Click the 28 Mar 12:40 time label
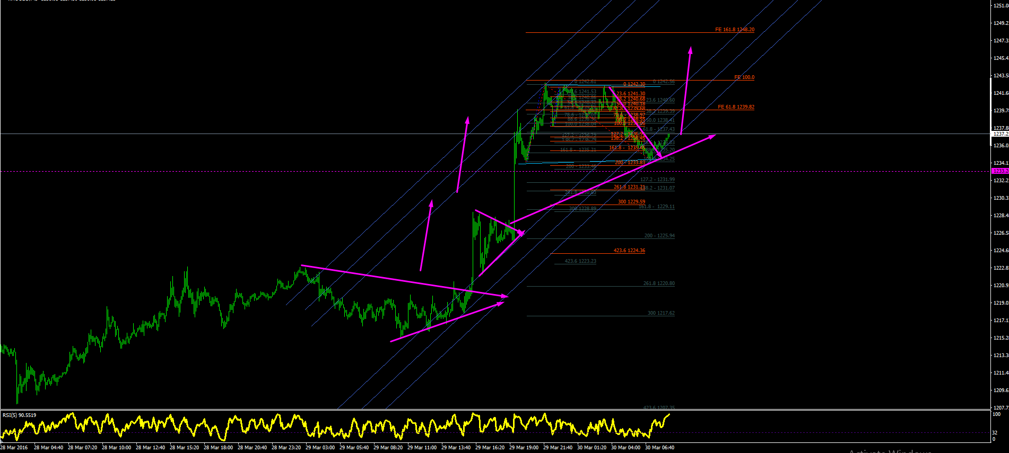Image resolution: width=1009 pixels, height=453 pixels. click(x=150, y=448)
